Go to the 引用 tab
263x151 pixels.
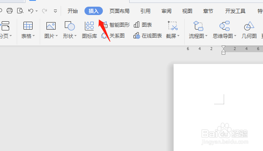click(x=145, y=11)
